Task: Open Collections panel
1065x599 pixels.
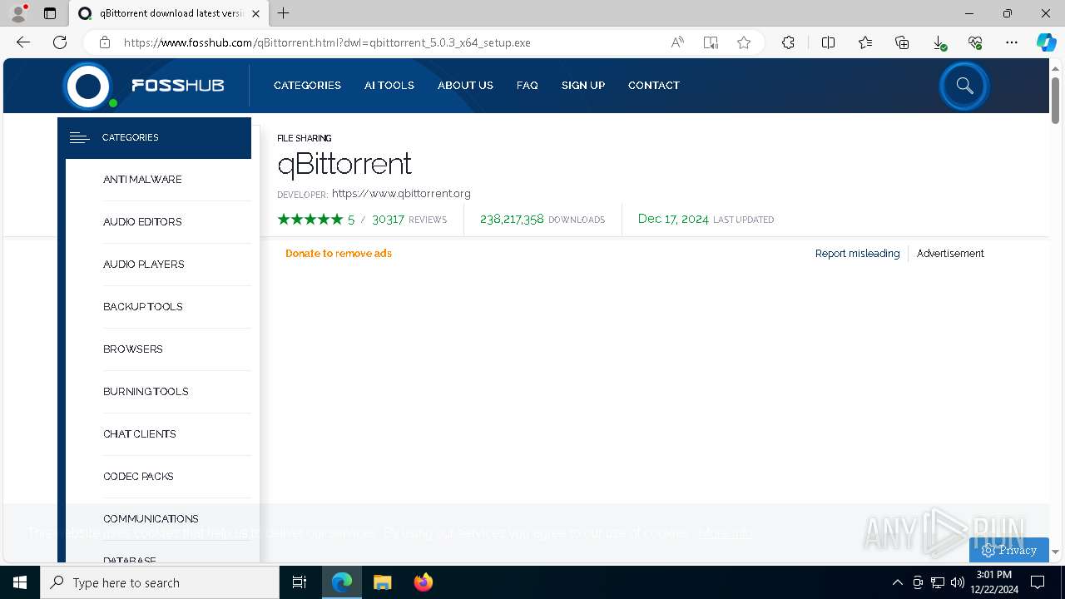Action: point(902,42)
